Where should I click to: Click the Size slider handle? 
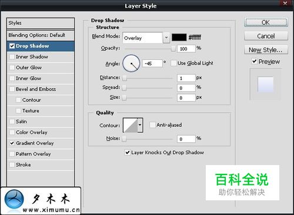point(124,98)
